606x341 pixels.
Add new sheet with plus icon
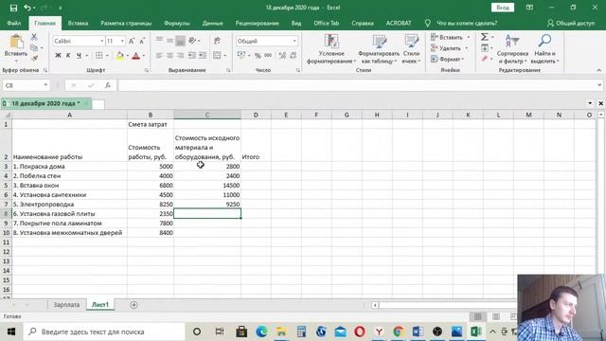click(134, 305)
